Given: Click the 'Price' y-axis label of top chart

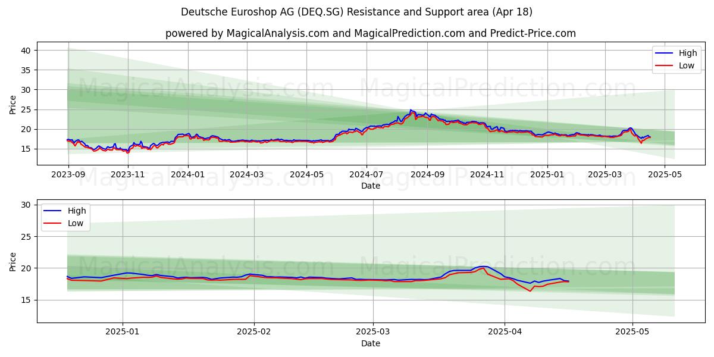Looking at the screenshot, I should 13,105.
